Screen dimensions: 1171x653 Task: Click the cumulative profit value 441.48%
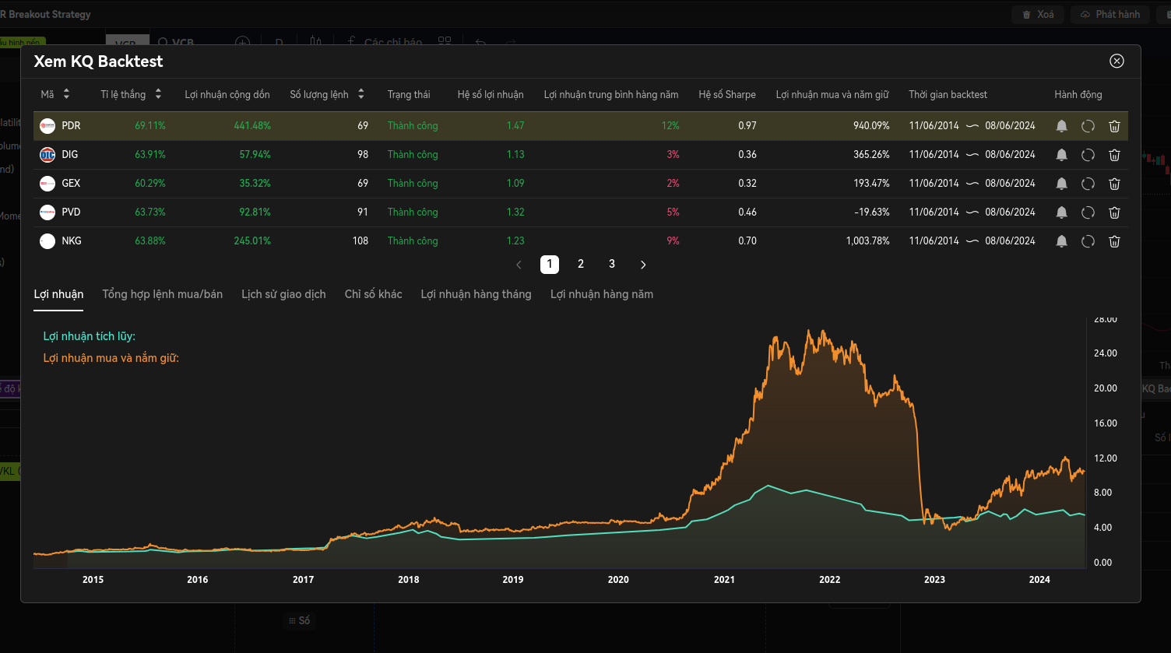click(x=252, y=125)
